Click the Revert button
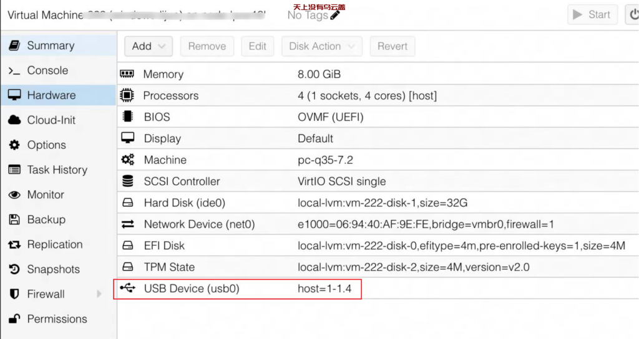Screen dimensions: 639x339 point(393,46)
